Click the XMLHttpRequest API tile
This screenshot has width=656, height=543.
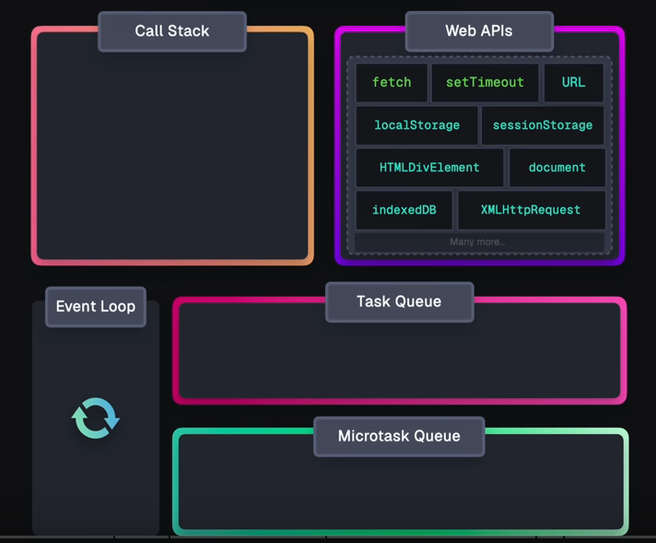tap(531, 210)
